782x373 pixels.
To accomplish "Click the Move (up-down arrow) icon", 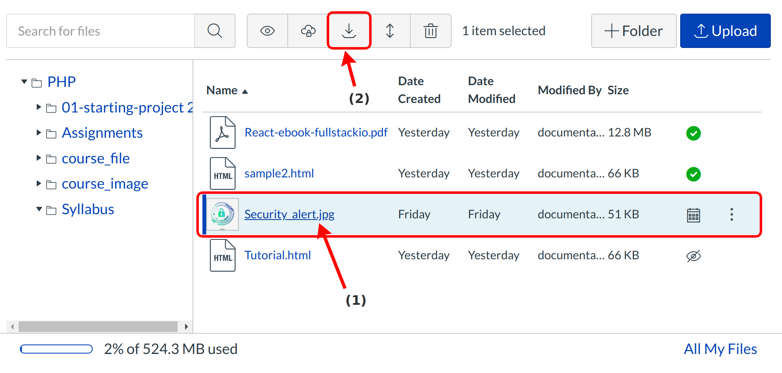I will (x=390, y=31).
